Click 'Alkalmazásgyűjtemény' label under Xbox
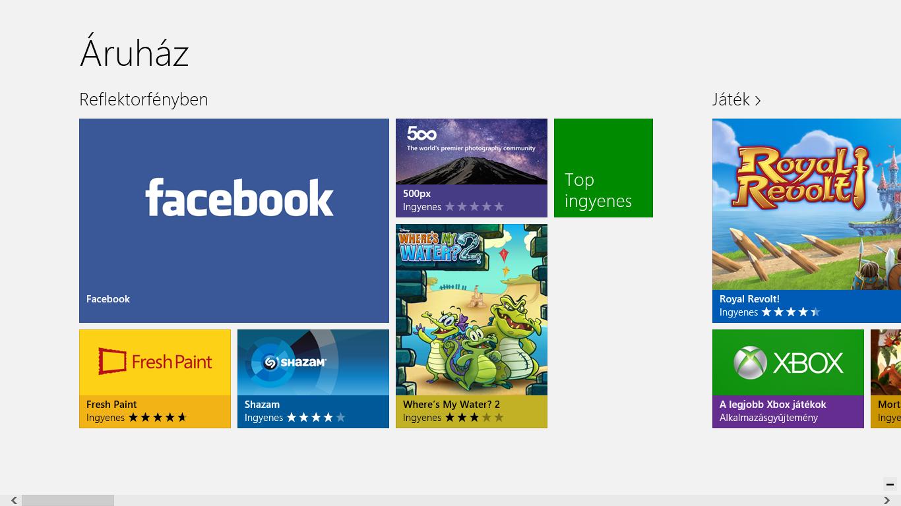The height and width of the screenshot is (506, 901). [769, 418]
